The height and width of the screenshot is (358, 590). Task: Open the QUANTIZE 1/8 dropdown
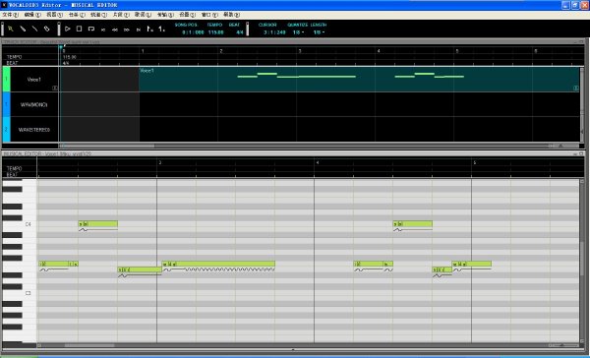tap(298, 32)
